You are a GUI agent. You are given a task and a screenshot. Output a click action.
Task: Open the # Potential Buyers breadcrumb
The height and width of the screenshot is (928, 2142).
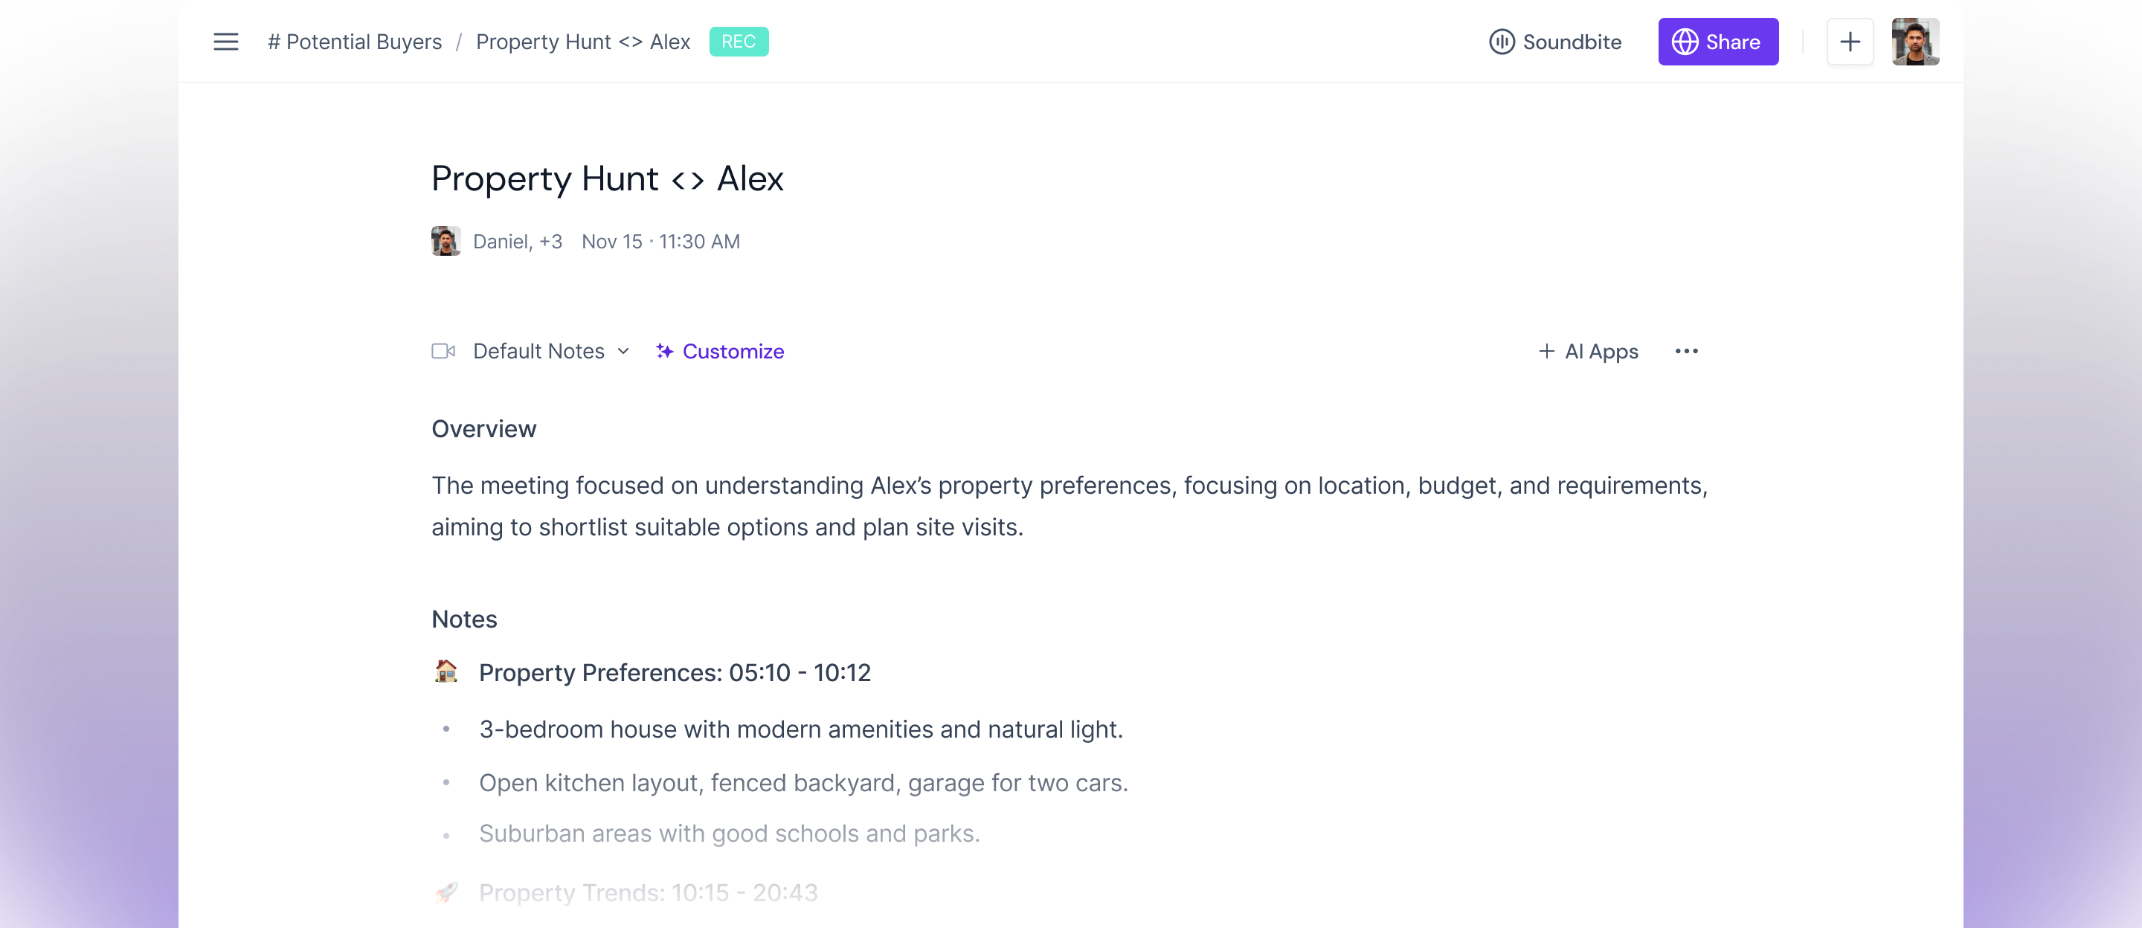[x=354, y=42]
